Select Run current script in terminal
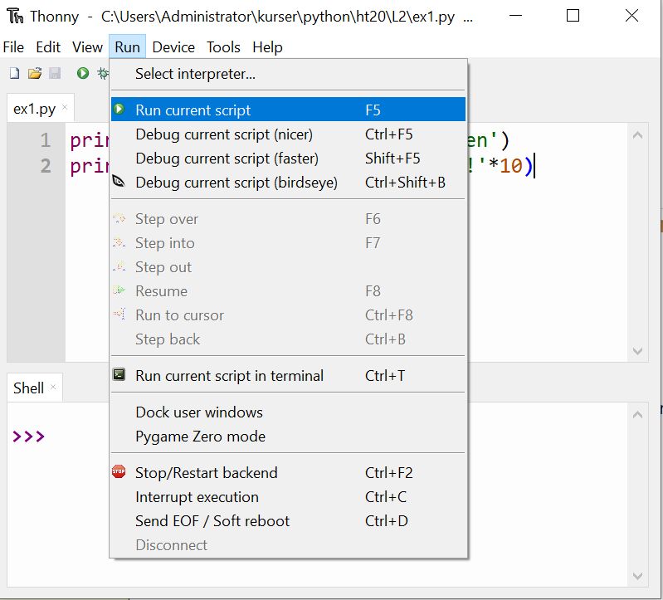Image resolution: width=663 pixels, height=600 pixels. [288, 375]
